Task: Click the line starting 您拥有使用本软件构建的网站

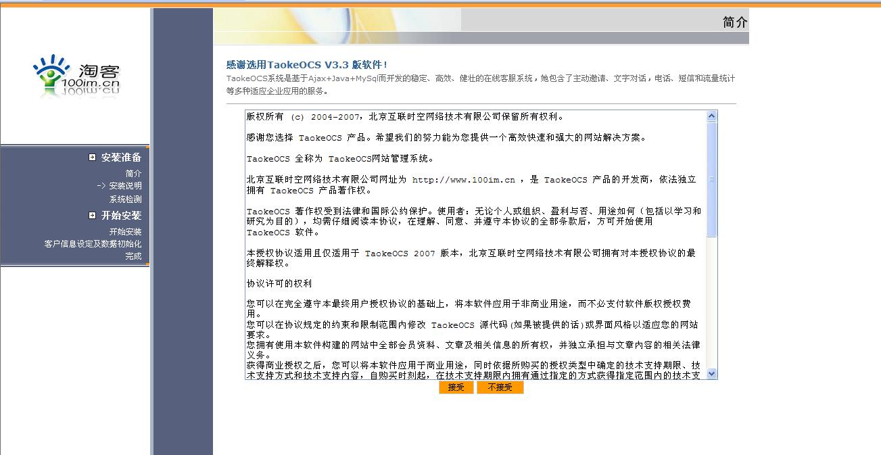Action: click(x=473, y=345)
